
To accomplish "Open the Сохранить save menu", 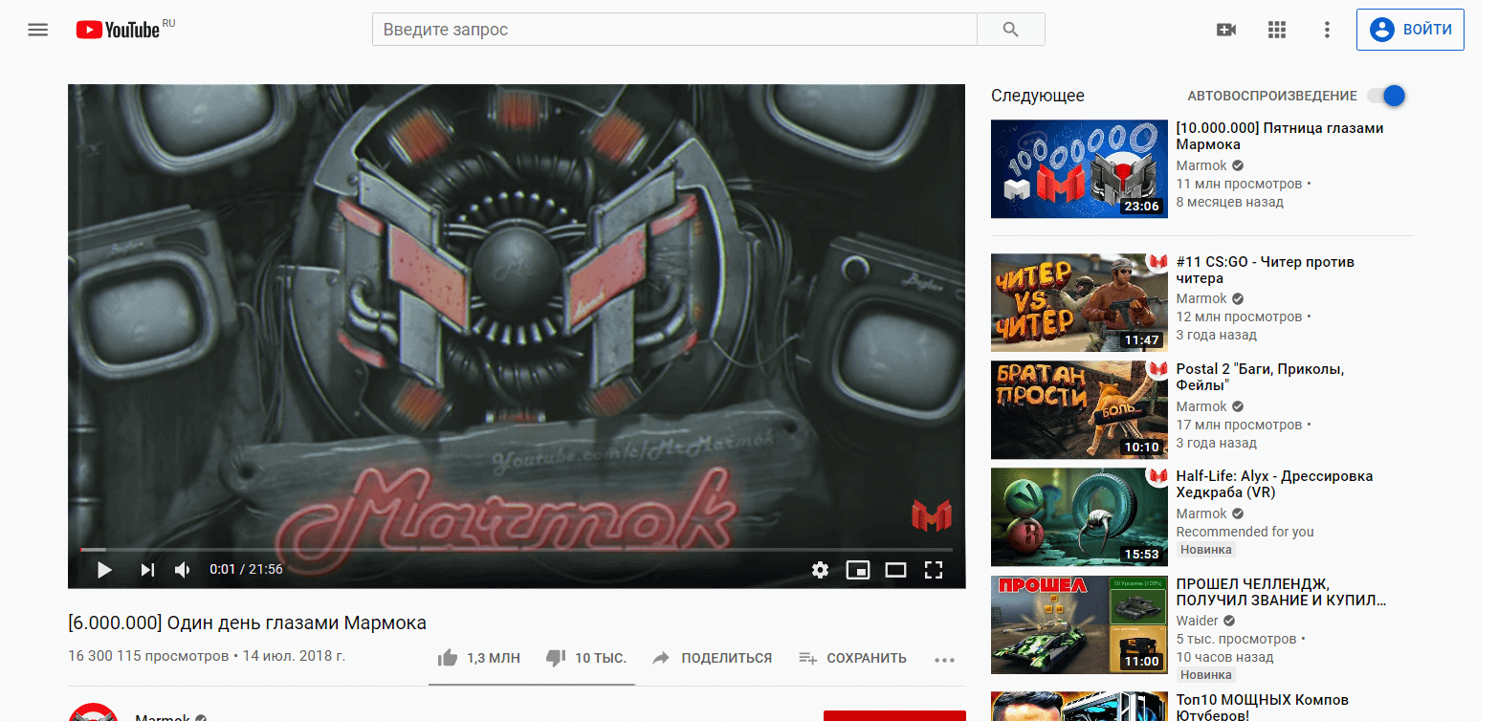I will (852, 658).
